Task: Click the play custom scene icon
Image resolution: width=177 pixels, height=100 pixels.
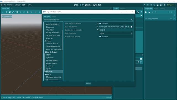Action: click(161, 5)
